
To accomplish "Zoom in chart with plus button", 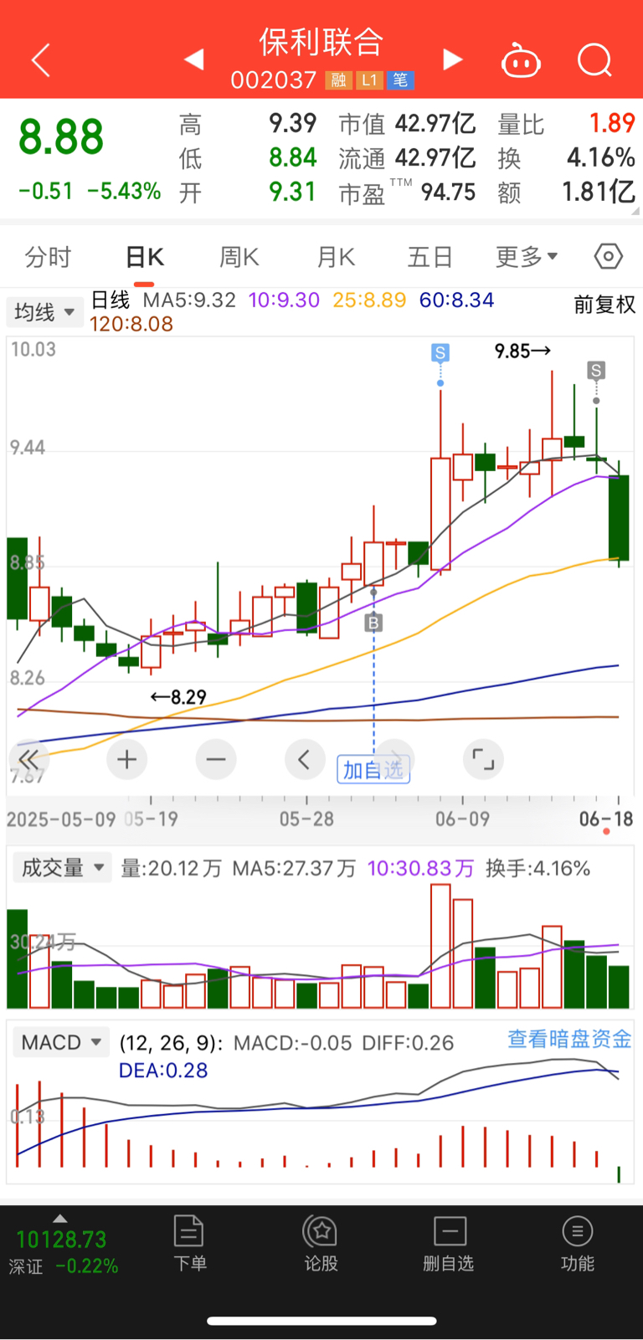I will (x=127, y=759).
